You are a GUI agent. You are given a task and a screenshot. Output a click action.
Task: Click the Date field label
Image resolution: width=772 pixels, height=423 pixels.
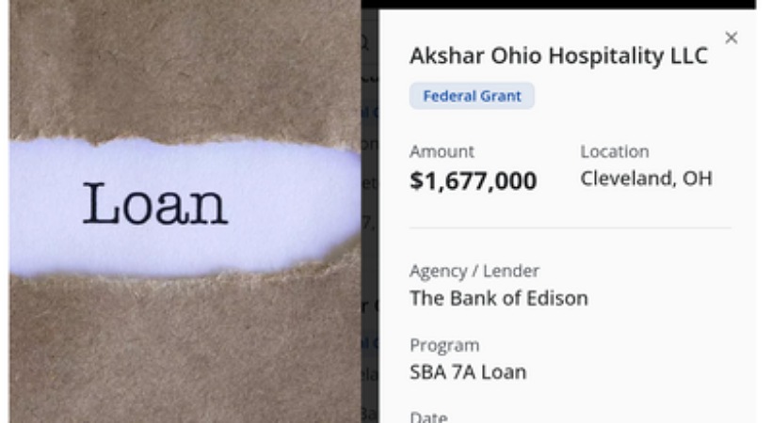click(x=428, y=416)
